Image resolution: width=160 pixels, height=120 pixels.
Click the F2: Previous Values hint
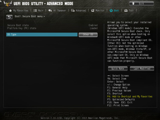[119, 90]
